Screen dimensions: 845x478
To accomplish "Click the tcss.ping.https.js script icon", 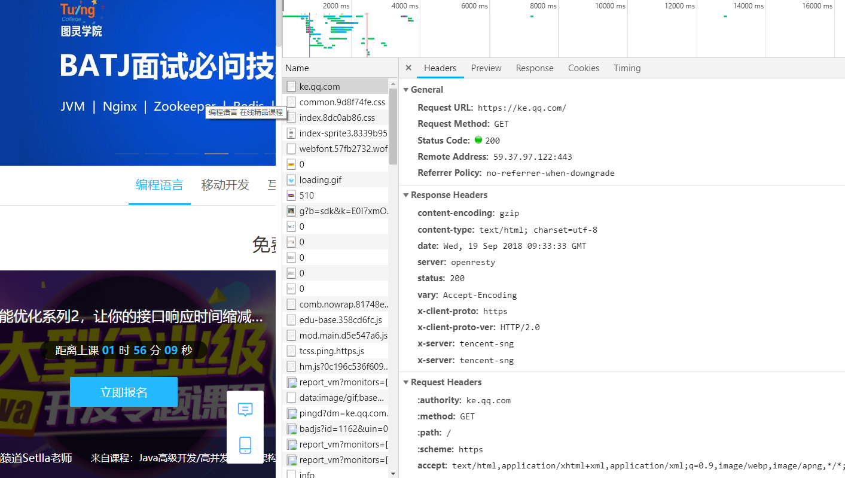I will (x=291, y=351).
